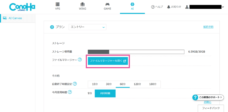Open the VPS tab
228x112 pixels.
click(58, 6)
